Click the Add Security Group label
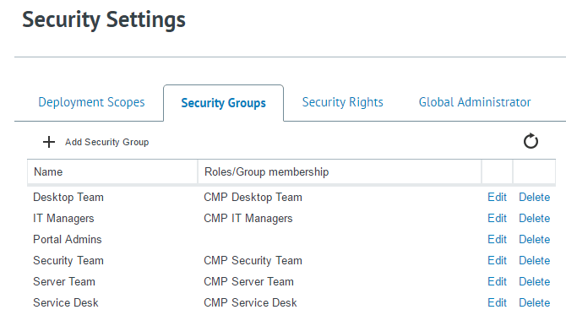The width and height of the screenshot is (566, 326). (x=106, y=142)
